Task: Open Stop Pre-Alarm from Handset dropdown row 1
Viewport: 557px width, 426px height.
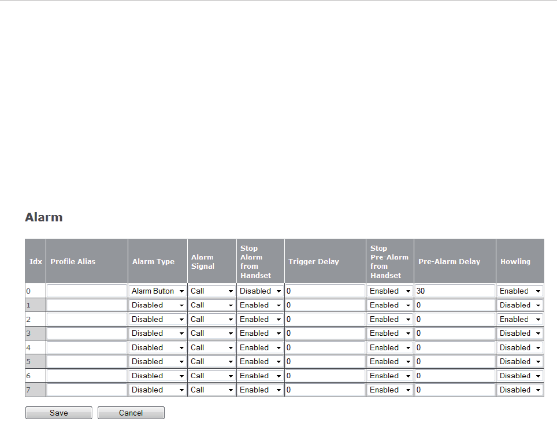Action: point(390,305)
